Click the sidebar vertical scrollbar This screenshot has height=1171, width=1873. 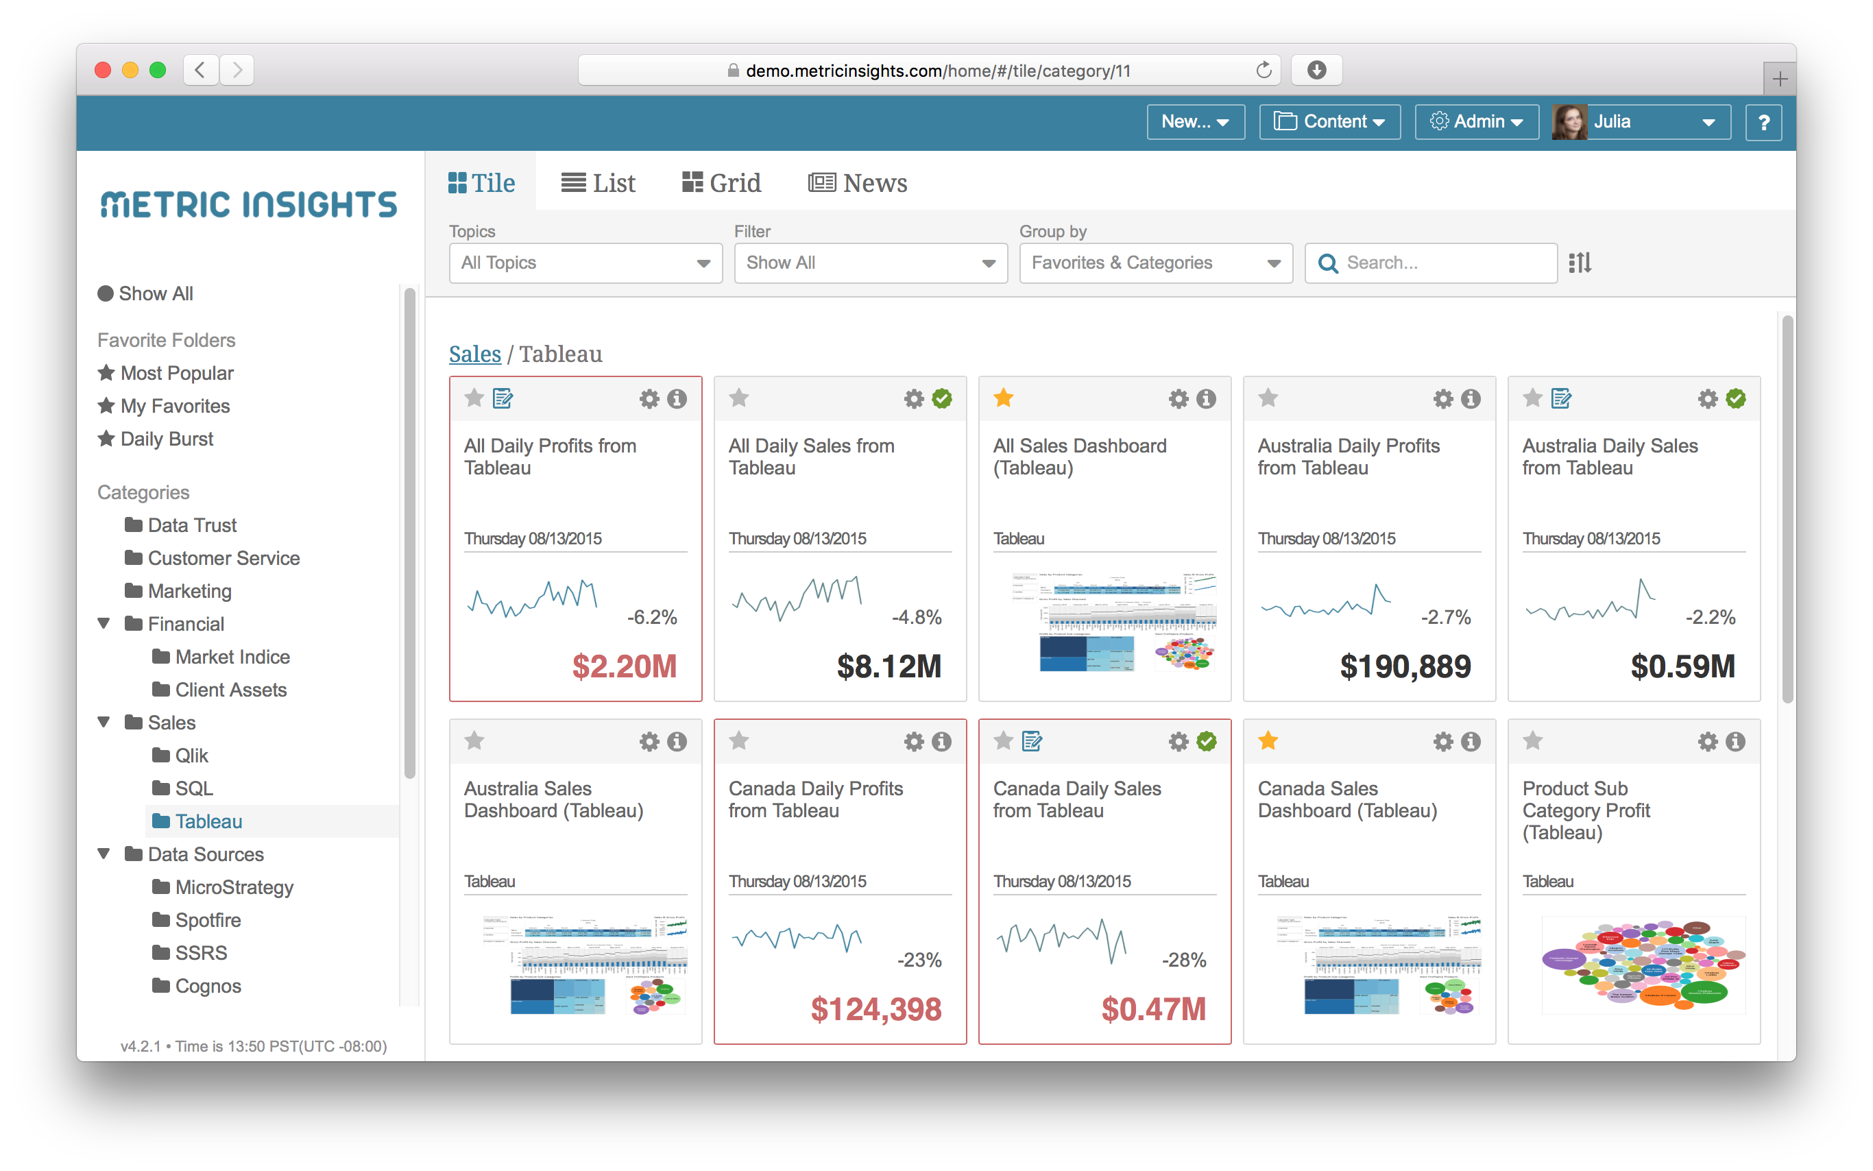tap(409, 533)
